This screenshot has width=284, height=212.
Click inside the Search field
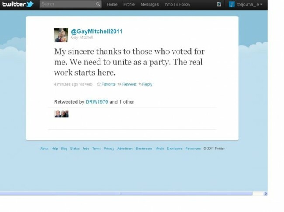tap(68, 4)
